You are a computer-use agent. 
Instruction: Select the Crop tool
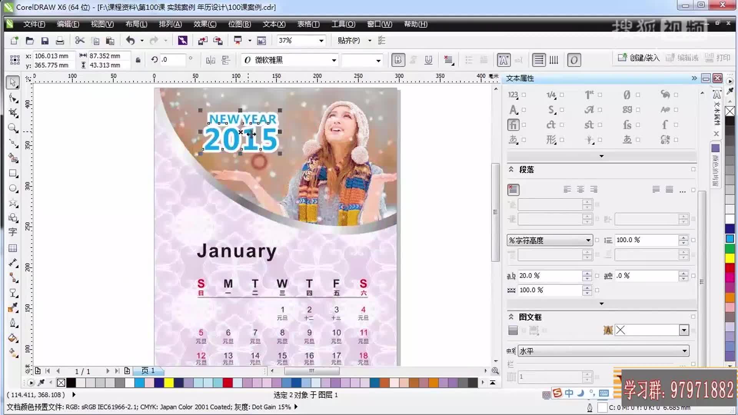13,112
